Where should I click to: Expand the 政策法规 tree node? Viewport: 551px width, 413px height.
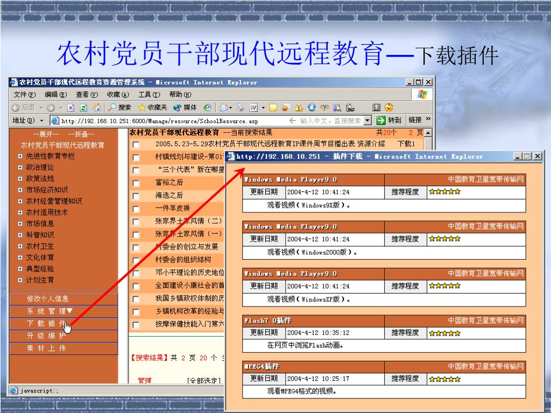[20, 179]
